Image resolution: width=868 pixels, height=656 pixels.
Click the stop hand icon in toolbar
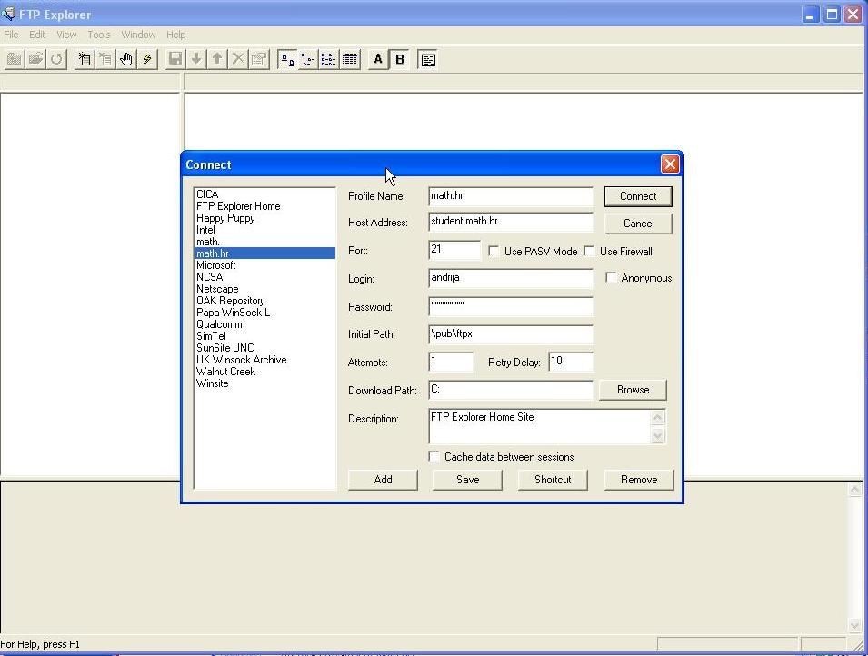coord(126,59)
